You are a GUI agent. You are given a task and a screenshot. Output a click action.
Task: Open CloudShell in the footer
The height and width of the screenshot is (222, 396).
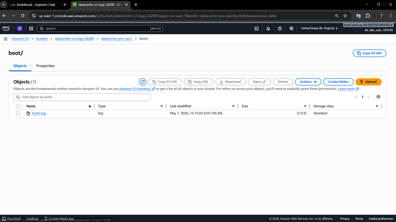(x=11, y=219)
